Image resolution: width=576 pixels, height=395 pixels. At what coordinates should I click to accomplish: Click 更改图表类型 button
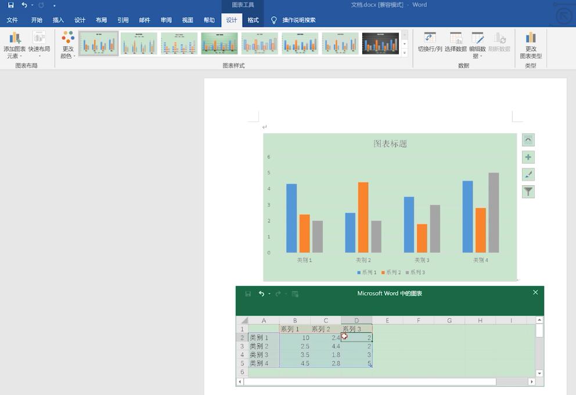(531, 45)
